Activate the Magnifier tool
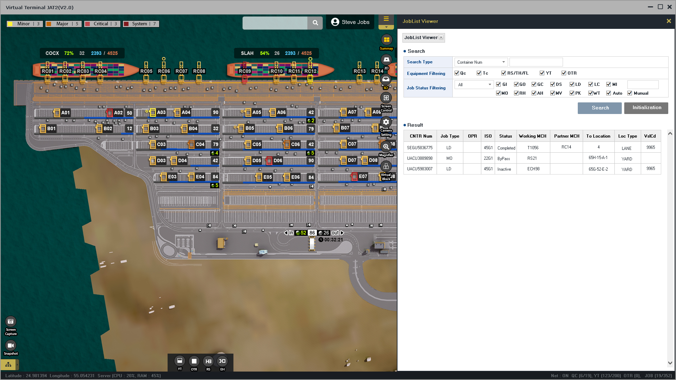Image resolution: width=676 pixels, height=380 pixels. tap(386, 147)
